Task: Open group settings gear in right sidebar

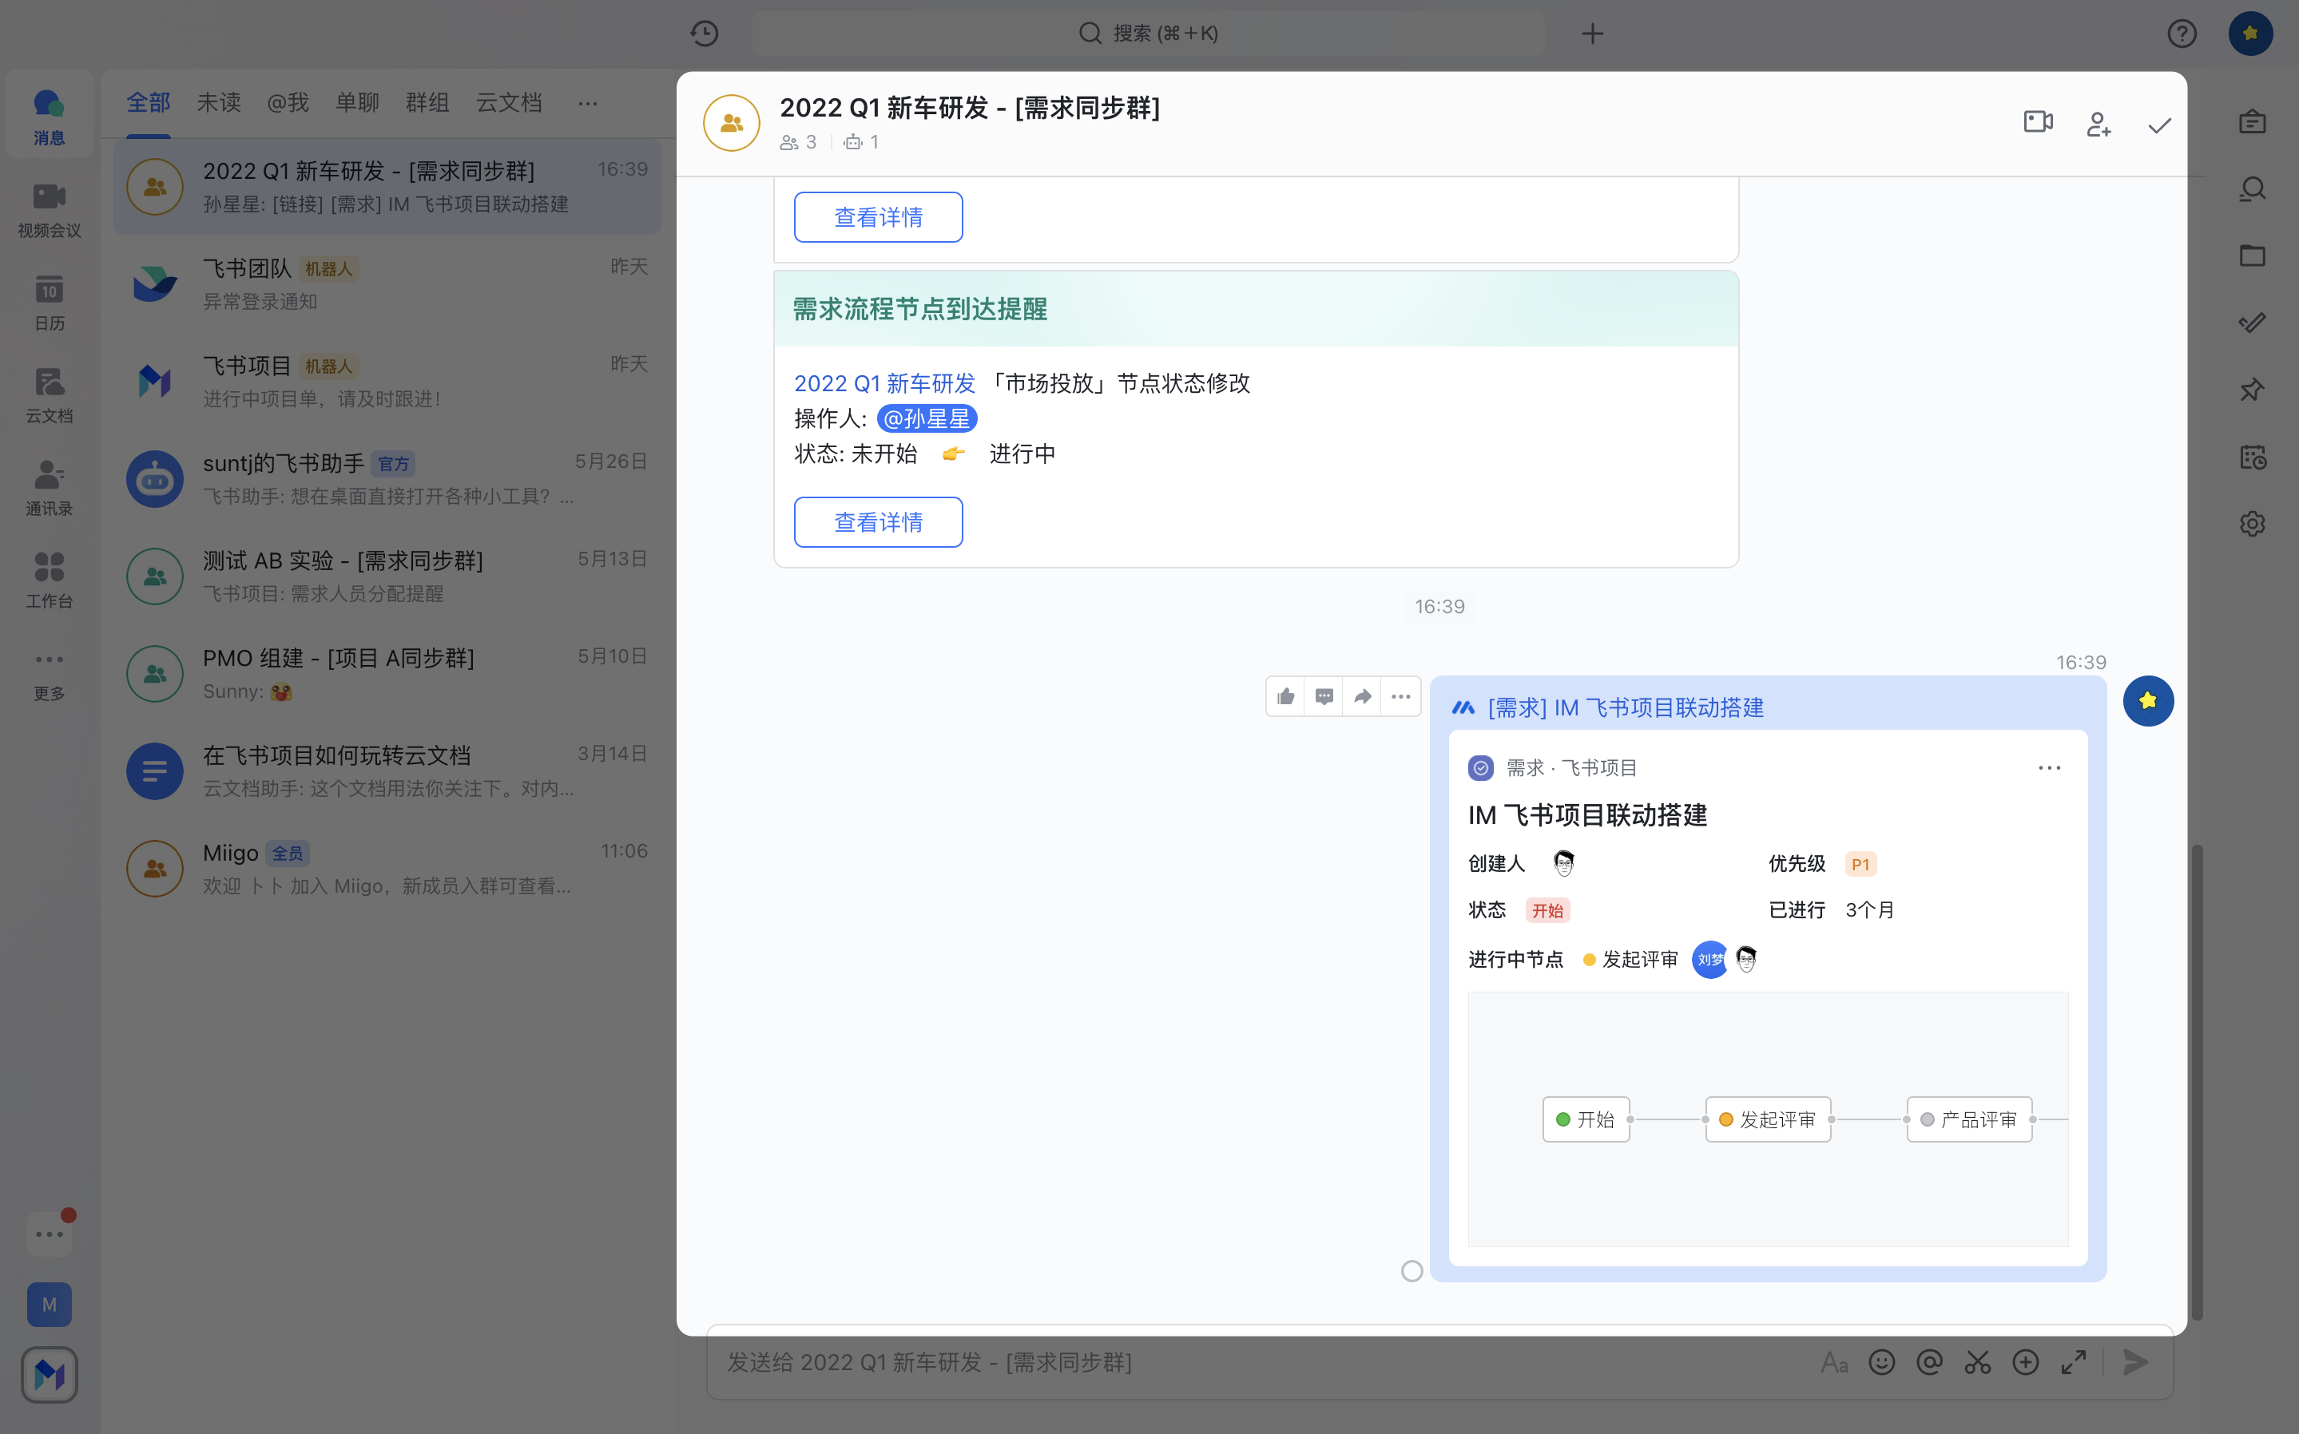Action: [2252, 522]
